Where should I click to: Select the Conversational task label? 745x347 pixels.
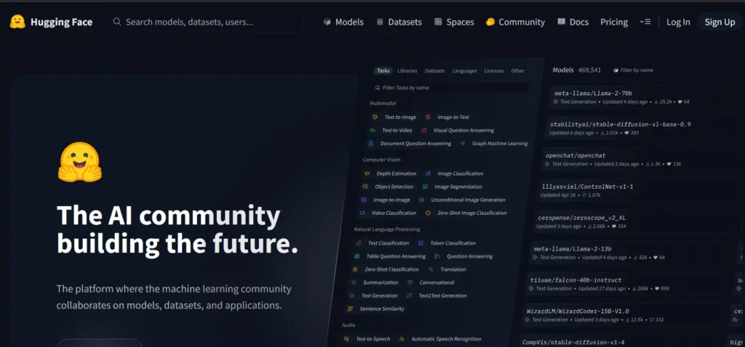437,282
